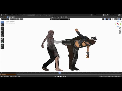Viewport: 122px width, 91px height.
Task: Toggle proportional editing
Action: click(66, 17)
